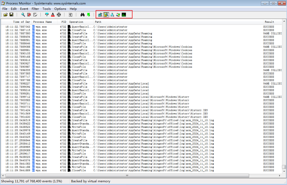This screenshot has height=185, width=287.
Task: Click the Save floppy disk icon
Action: [x=11, y=15]
